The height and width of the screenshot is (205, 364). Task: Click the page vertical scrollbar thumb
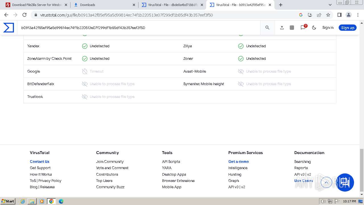(362, 170)
